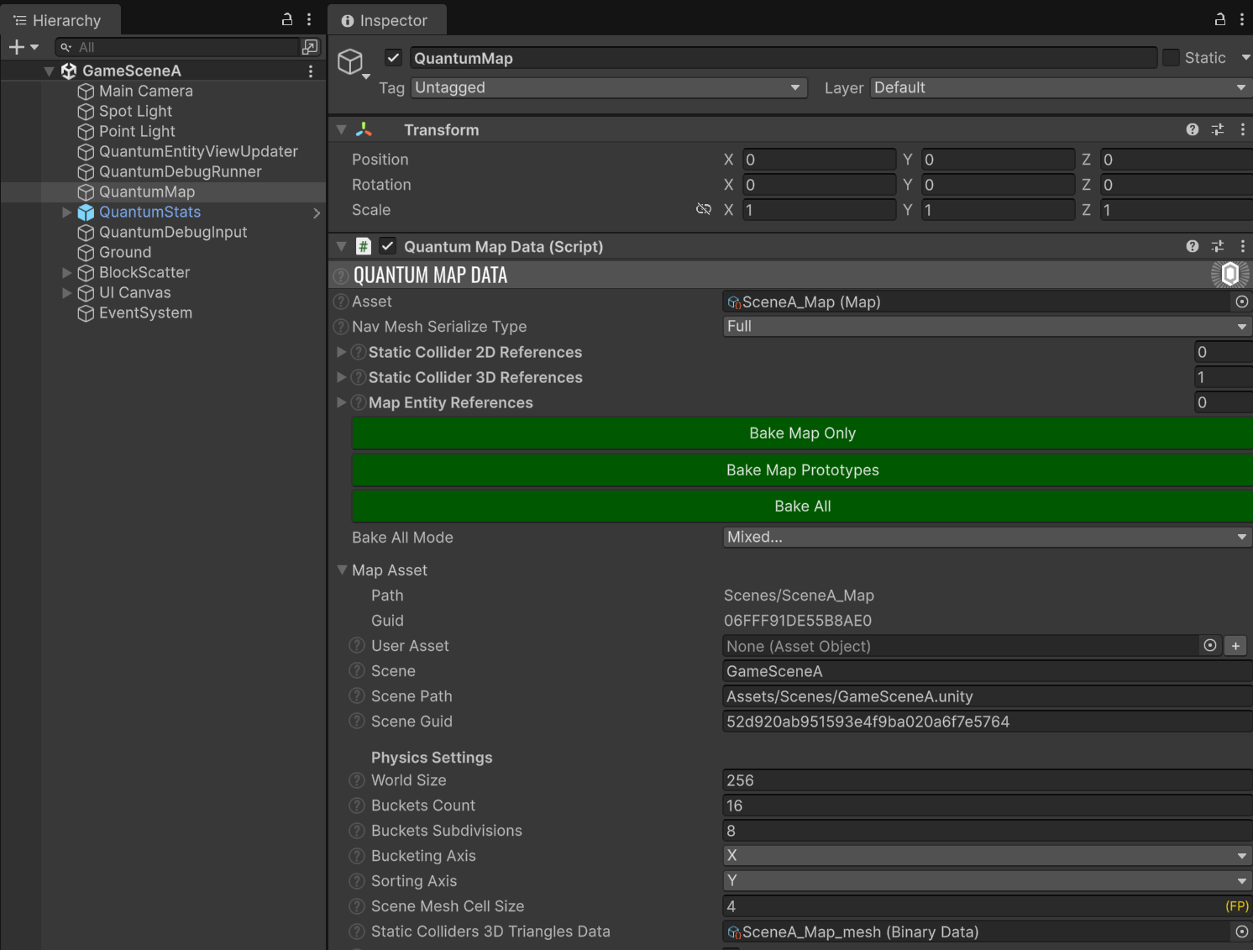Open the Layer dropdown showing Default
1253x950 pixels.
[x=1062, y=87]
